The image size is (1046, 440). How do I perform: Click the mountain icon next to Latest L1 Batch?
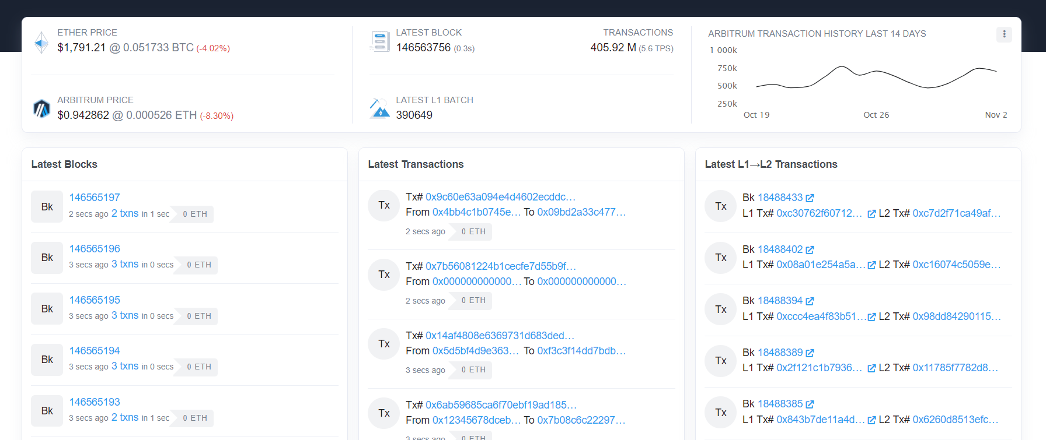click(380, 108)
